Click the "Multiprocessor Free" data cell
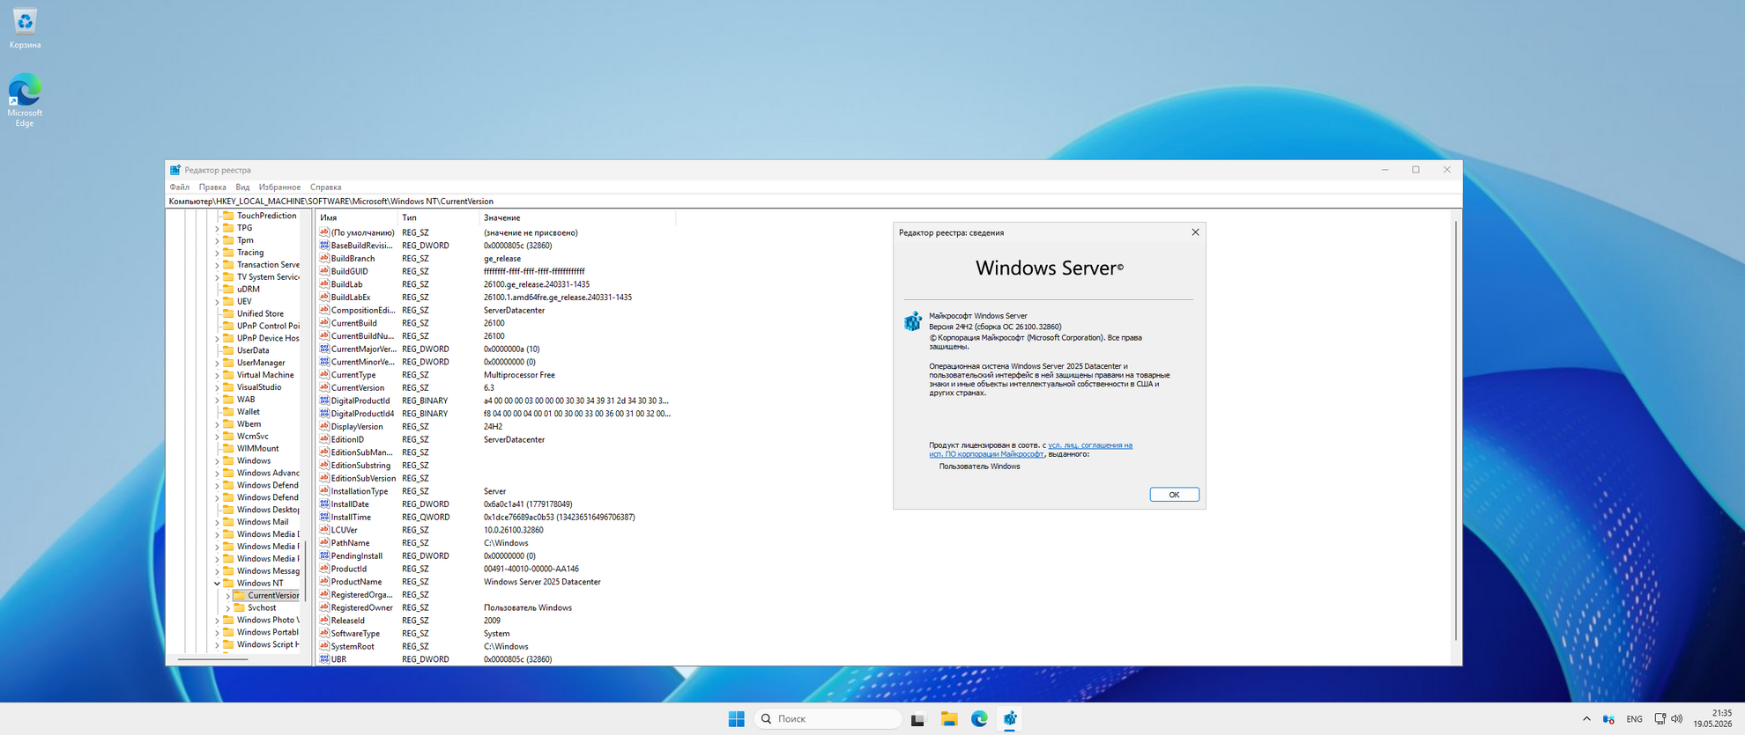The height and width of the screenshot is (735, 1745). click(519, 375)
